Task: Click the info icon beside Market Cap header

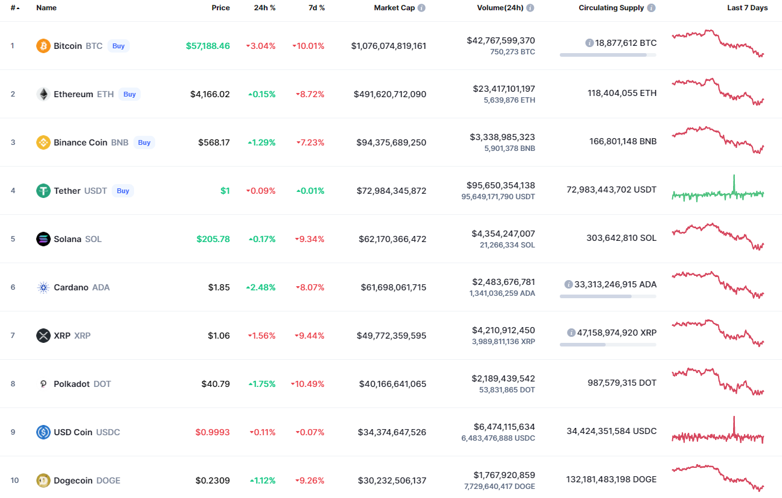Action: pos(421,8)
